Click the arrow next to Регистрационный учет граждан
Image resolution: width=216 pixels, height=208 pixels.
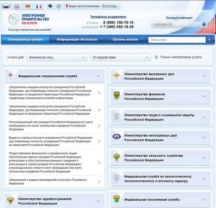point(99,126)
